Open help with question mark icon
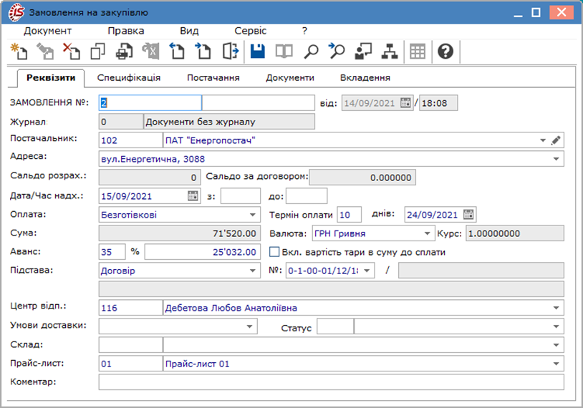Image resolution: width=583 pixels, height=408 pixels. pos(445,52)
